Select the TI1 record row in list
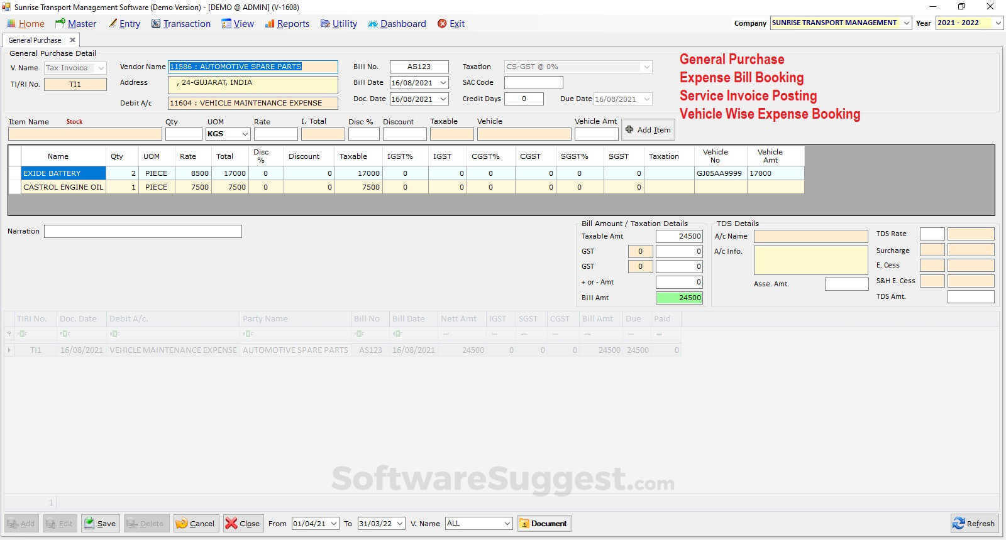The width and height of the screenshot is (1006, 540). (x=343, y=350)
